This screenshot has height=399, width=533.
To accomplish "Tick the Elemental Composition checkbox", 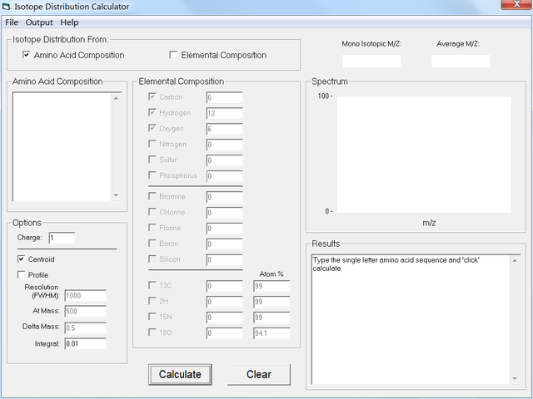I will [173, 56].
